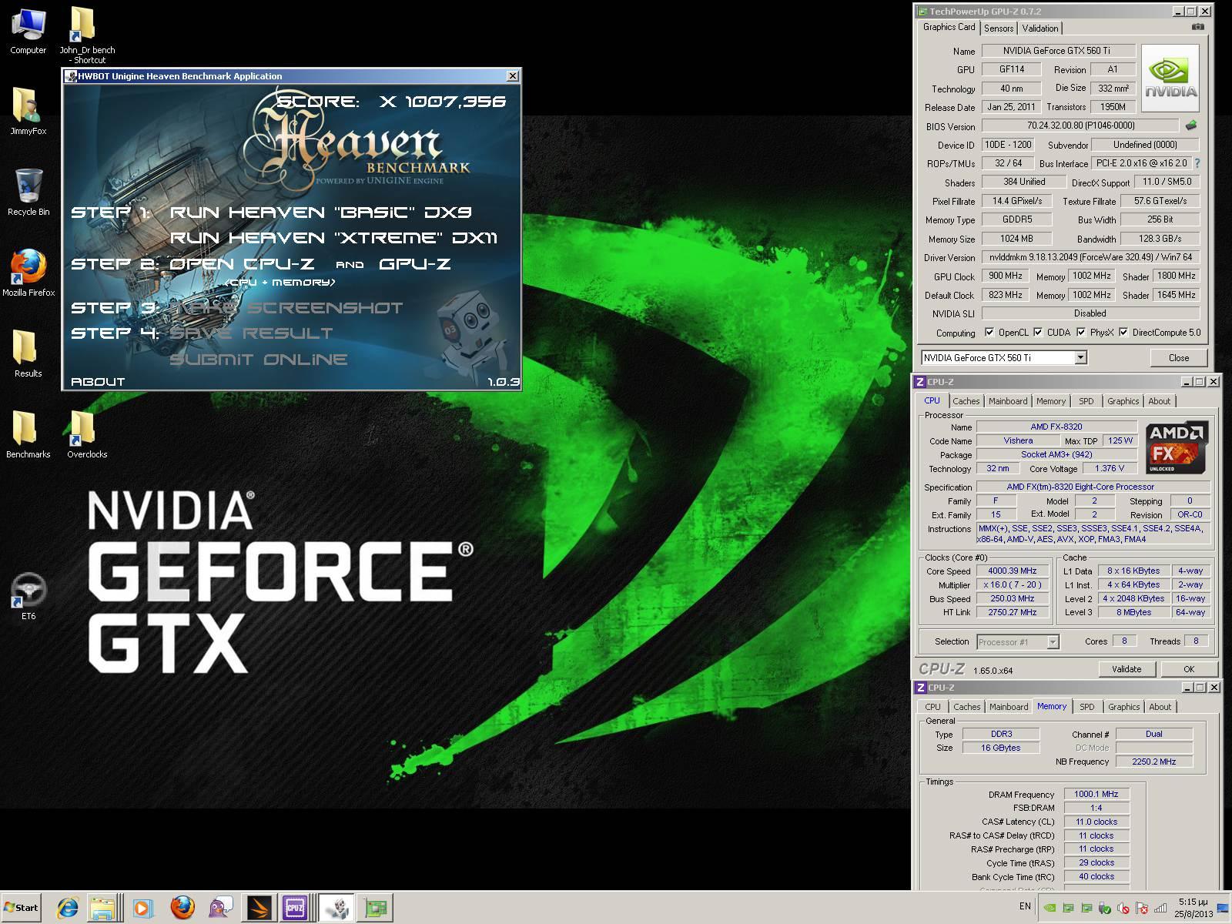The height and width of the screenshot is (924, 1232).
Task: Switch to the HWBOT Heaven taskbar button
Action: click(336, 908)
